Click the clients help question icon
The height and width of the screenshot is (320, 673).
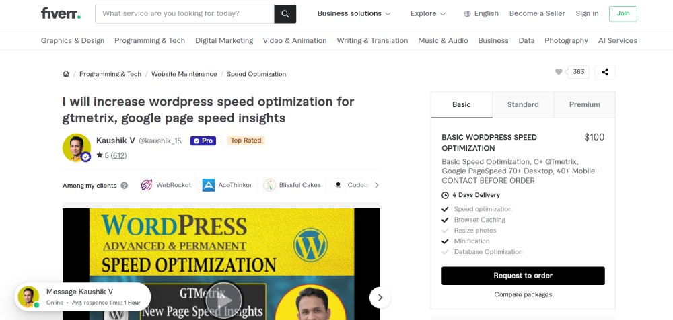[x=124, y=186]
